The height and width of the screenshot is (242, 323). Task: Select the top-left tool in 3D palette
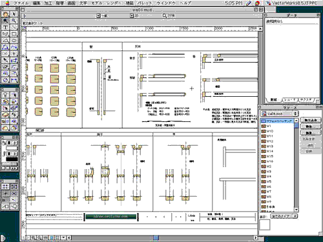pos(5,95)
